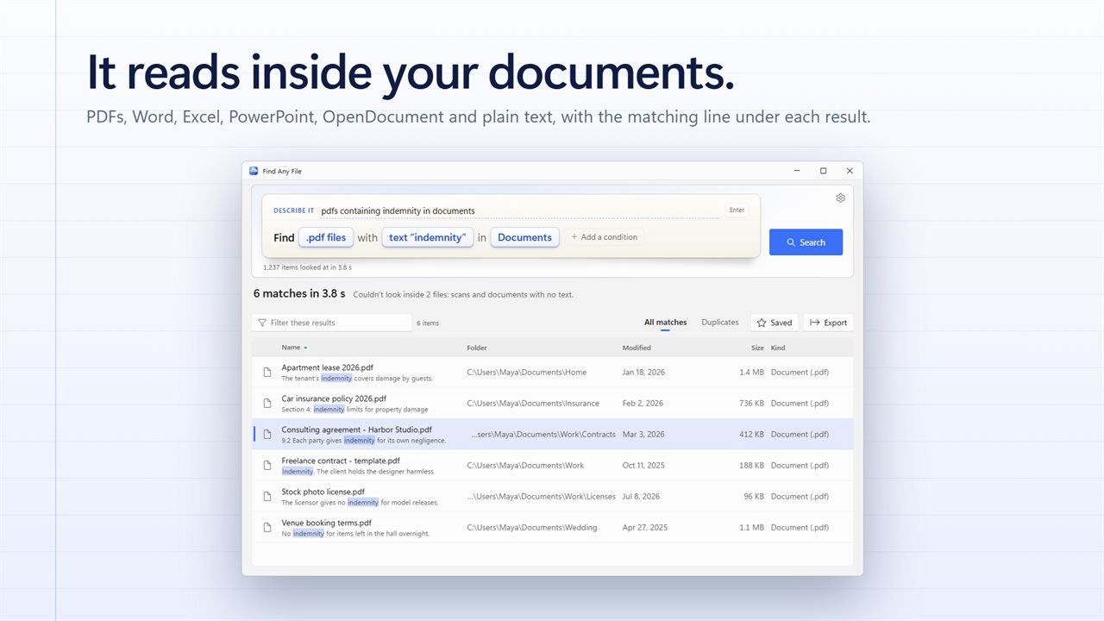Open the Documents location chip
Image resolution: width=1104 pixels, height=621 pixels.
click(524, 237)
